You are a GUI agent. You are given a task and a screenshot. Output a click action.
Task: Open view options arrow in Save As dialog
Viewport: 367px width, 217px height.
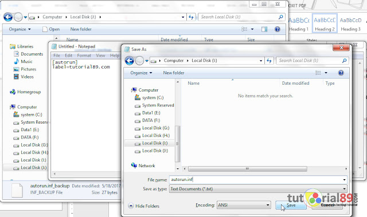tap(326, 73)
